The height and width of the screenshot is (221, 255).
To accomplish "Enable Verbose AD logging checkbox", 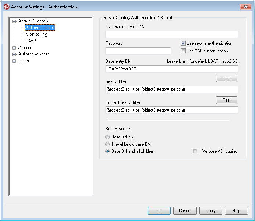I will point(195,151).
